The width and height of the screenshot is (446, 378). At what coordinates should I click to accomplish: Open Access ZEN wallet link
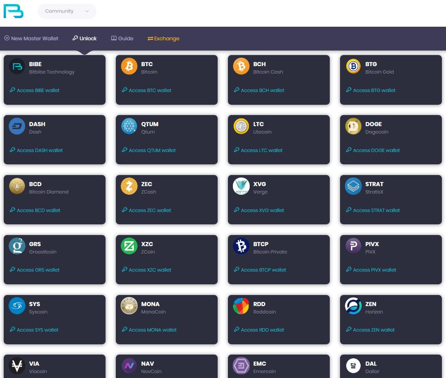(x=370, y=330)
